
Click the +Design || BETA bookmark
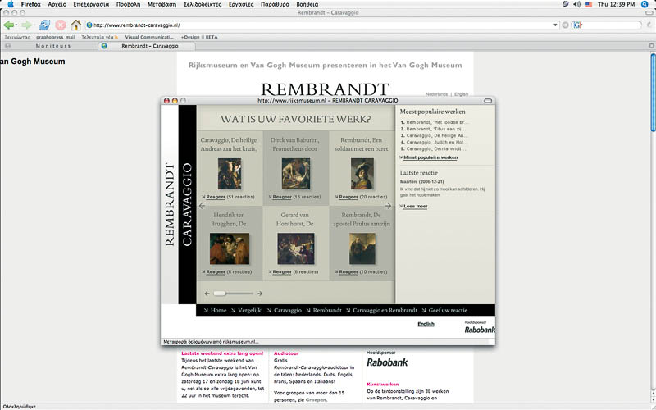[x=199, y=37]
